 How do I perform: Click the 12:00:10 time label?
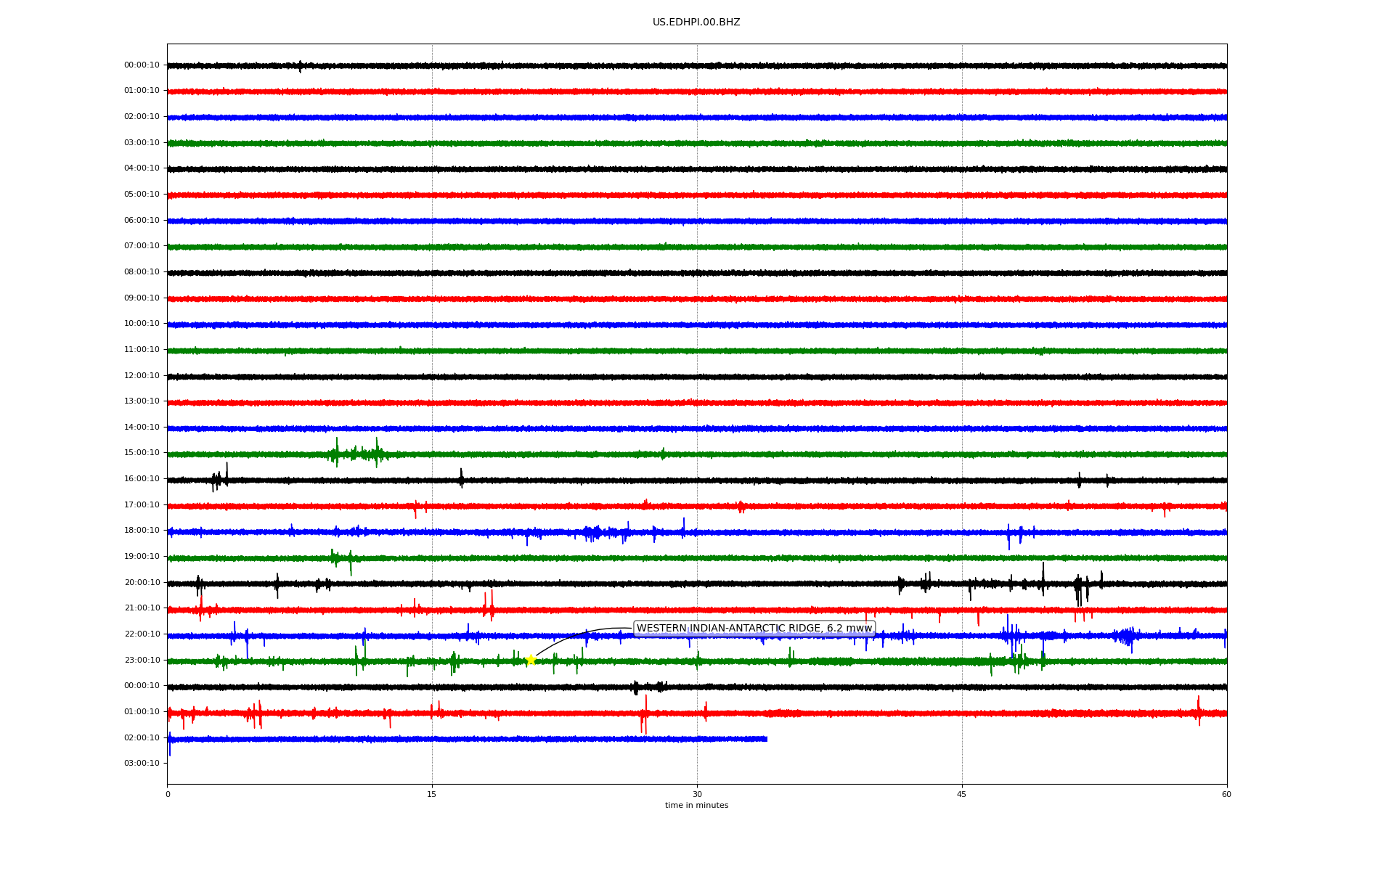142,376
